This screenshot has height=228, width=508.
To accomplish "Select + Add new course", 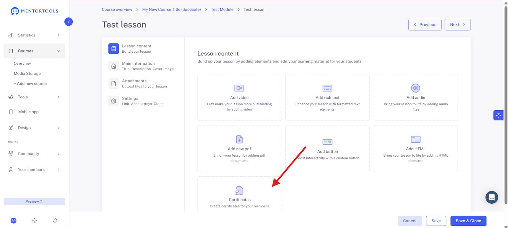I will pos(30,84).
